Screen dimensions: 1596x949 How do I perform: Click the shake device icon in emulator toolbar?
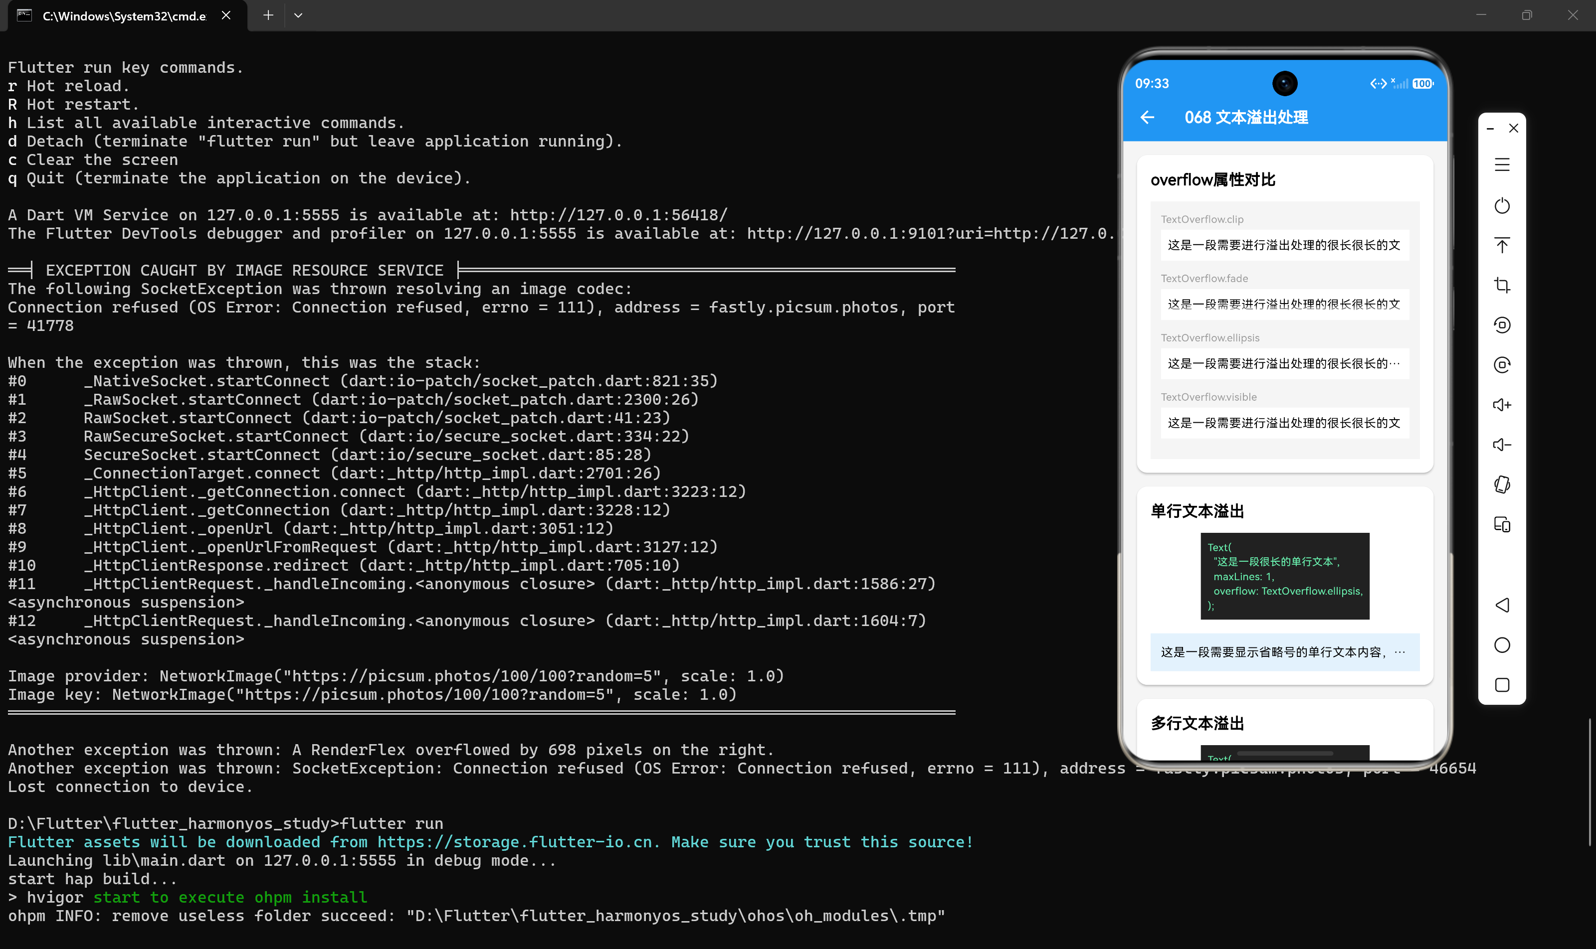point(1502,485)
